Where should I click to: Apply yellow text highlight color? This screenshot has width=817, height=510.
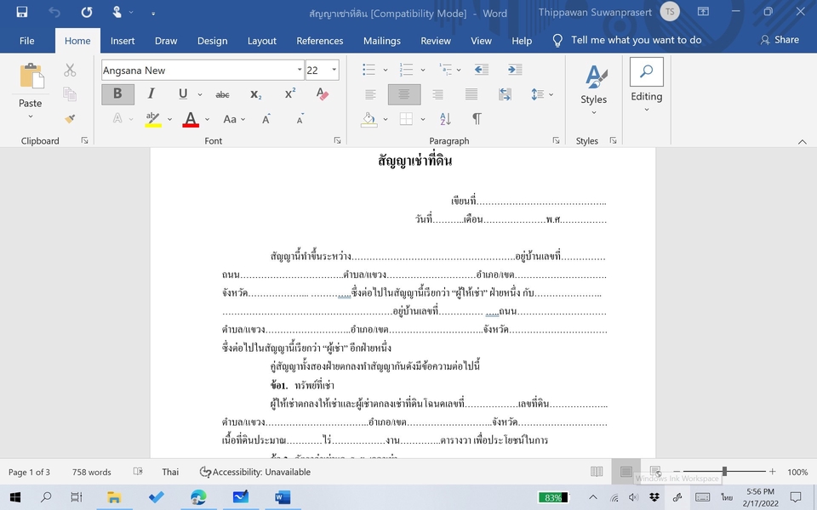pyautogui.click(x=152, y=119)
